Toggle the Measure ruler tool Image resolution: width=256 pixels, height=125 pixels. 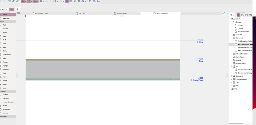[35, 1]
